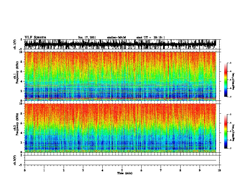
Task: Click the ch.2 color scale bar
Action: (x=225, y=131)
